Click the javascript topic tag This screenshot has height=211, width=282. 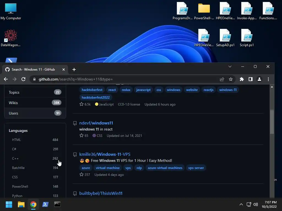pos(143,90)
